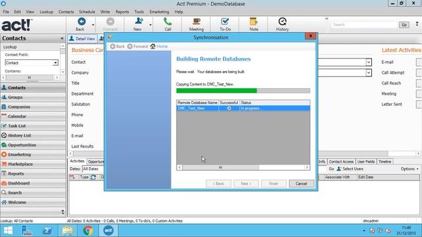Open Marketplace in navigation sidebar
The height and width of the screenshot is (237, 422).
click(x=33, y=164)
